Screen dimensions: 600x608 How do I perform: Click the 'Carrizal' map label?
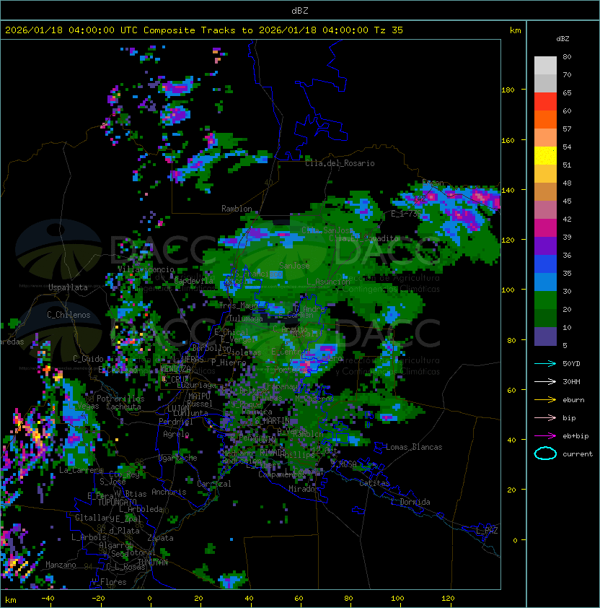[x=214, y=484]
